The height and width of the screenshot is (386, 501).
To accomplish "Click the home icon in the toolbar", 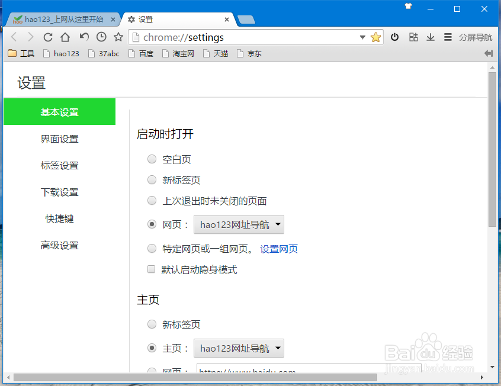I will coord(65,37).
